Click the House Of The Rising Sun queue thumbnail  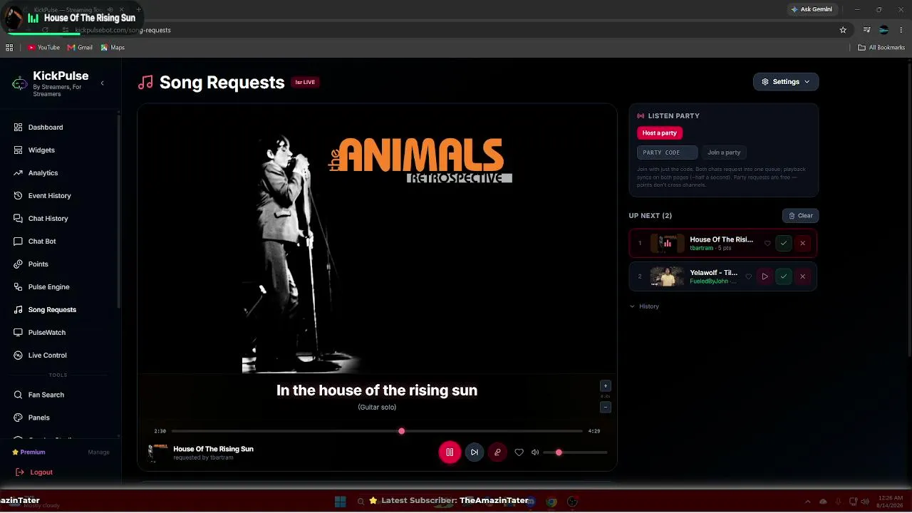click(x=668, y=244)
